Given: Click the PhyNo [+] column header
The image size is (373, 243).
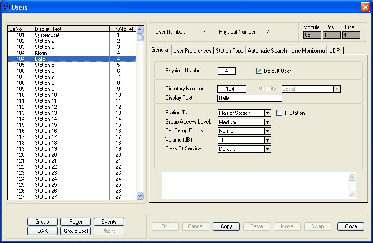Looking at the screenshot, I should [x=122, y=29].
